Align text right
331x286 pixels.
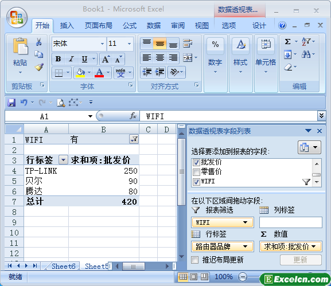[x=173, y=57]
